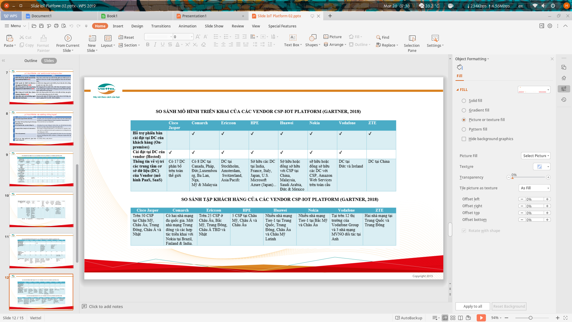Viewport: 572px width, 322px height.
Task: Open the Slide Show ribbon tab
Action: coord(214,26)
